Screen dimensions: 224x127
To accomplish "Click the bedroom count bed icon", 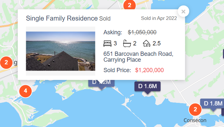I will tap(107, 43).
